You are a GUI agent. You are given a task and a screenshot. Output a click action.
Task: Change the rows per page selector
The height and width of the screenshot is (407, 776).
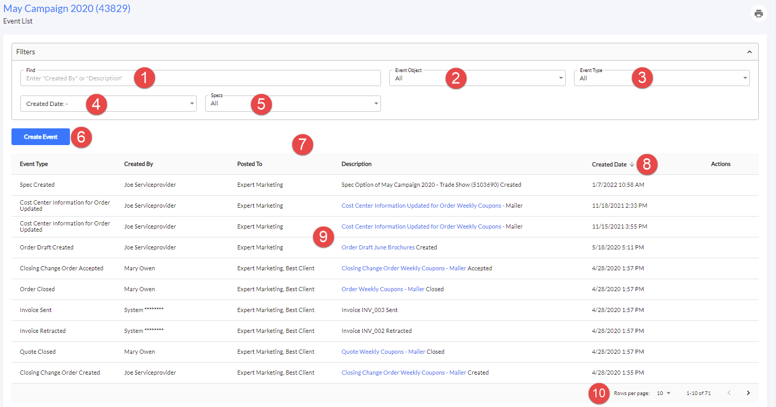[663, 393]
